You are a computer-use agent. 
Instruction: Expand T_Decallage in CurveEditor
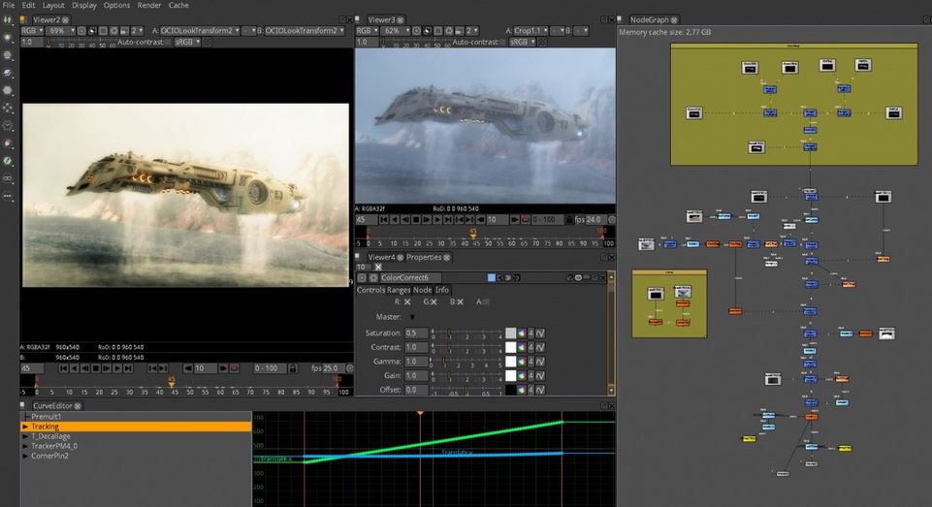(25, 436)
